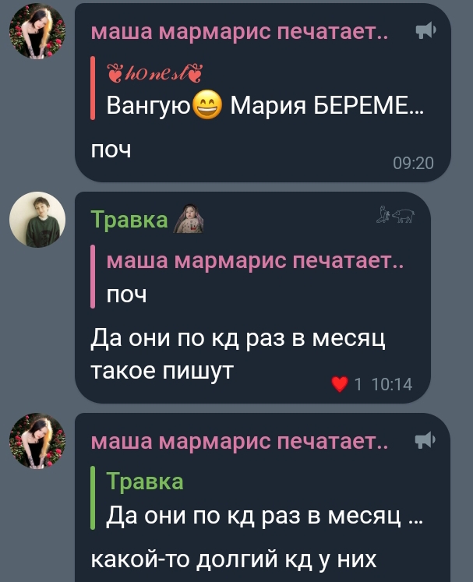Open Травка's profile photo avatar

(37, 220)
